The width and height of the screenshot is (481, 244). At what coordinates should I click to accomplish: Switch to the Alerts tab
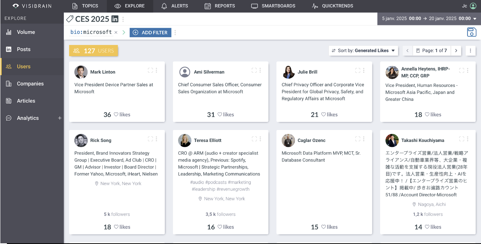175,6
